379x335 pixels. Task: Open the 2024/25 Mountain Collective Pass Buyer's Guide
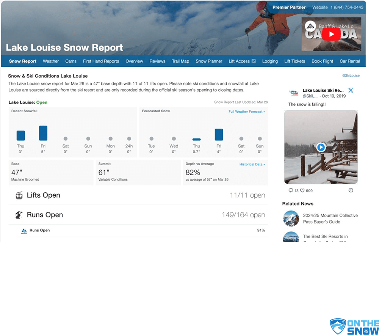coord(330,219)
